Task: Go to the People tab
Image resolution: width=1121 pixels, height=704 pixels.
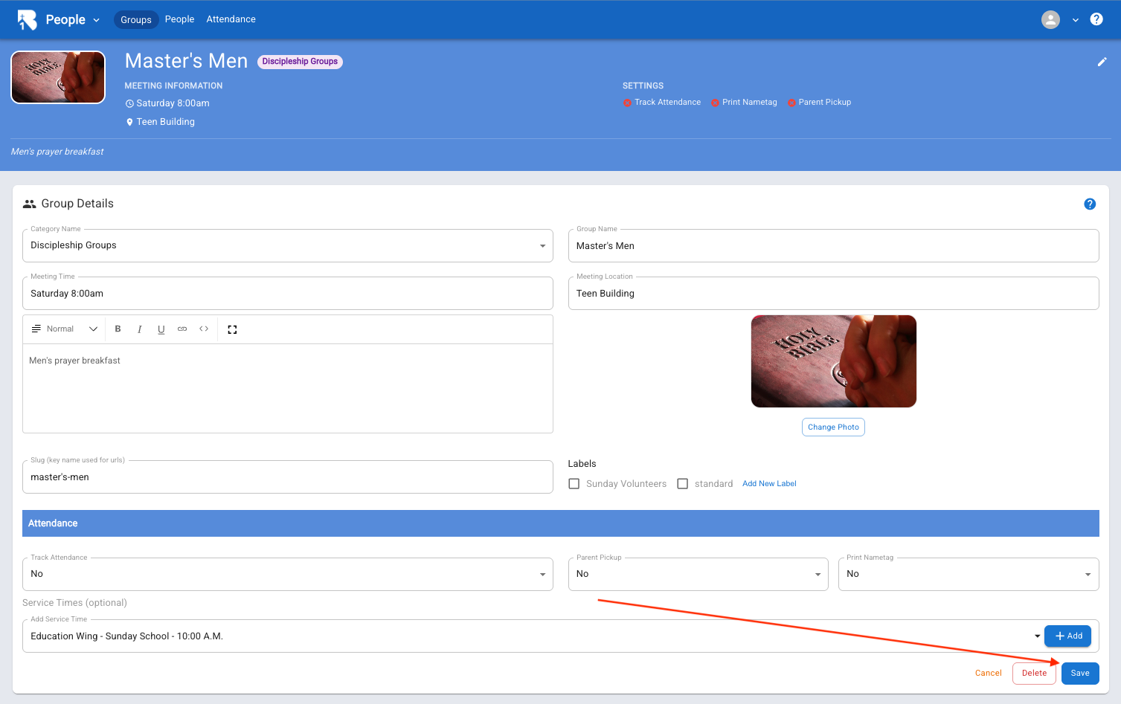Action: pyautogui.click(x=179, y=19)
